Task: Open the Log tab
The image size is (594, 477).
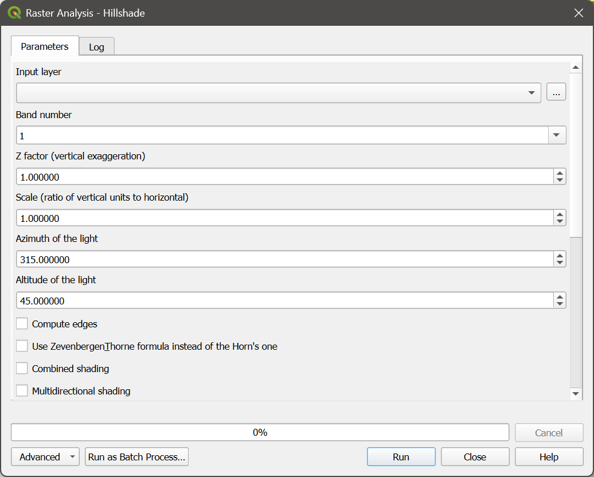Action: tap(96, 47)
